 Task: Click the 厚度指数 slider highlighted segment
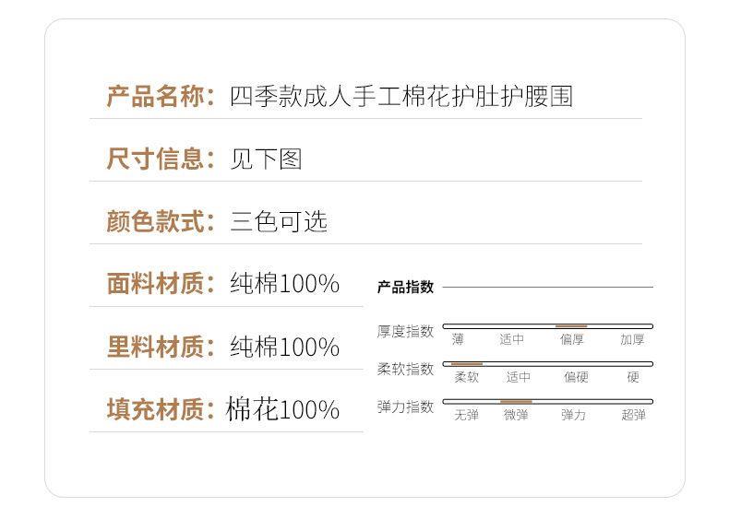click(571, 326)
